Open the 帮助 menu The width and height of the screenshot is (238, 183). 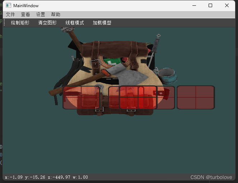click(x=56, y=15)
